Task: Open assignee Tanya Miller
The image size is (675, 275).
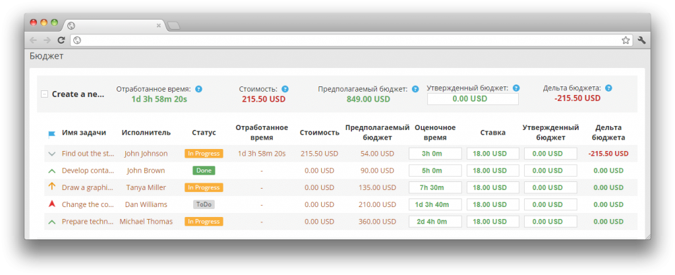Action: pos(146,188)
